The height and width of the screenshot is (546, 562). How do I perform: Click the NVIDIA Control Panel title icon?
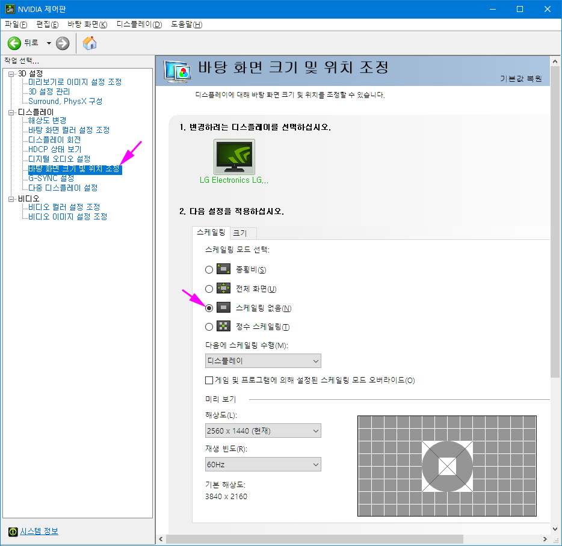[10, 9]
